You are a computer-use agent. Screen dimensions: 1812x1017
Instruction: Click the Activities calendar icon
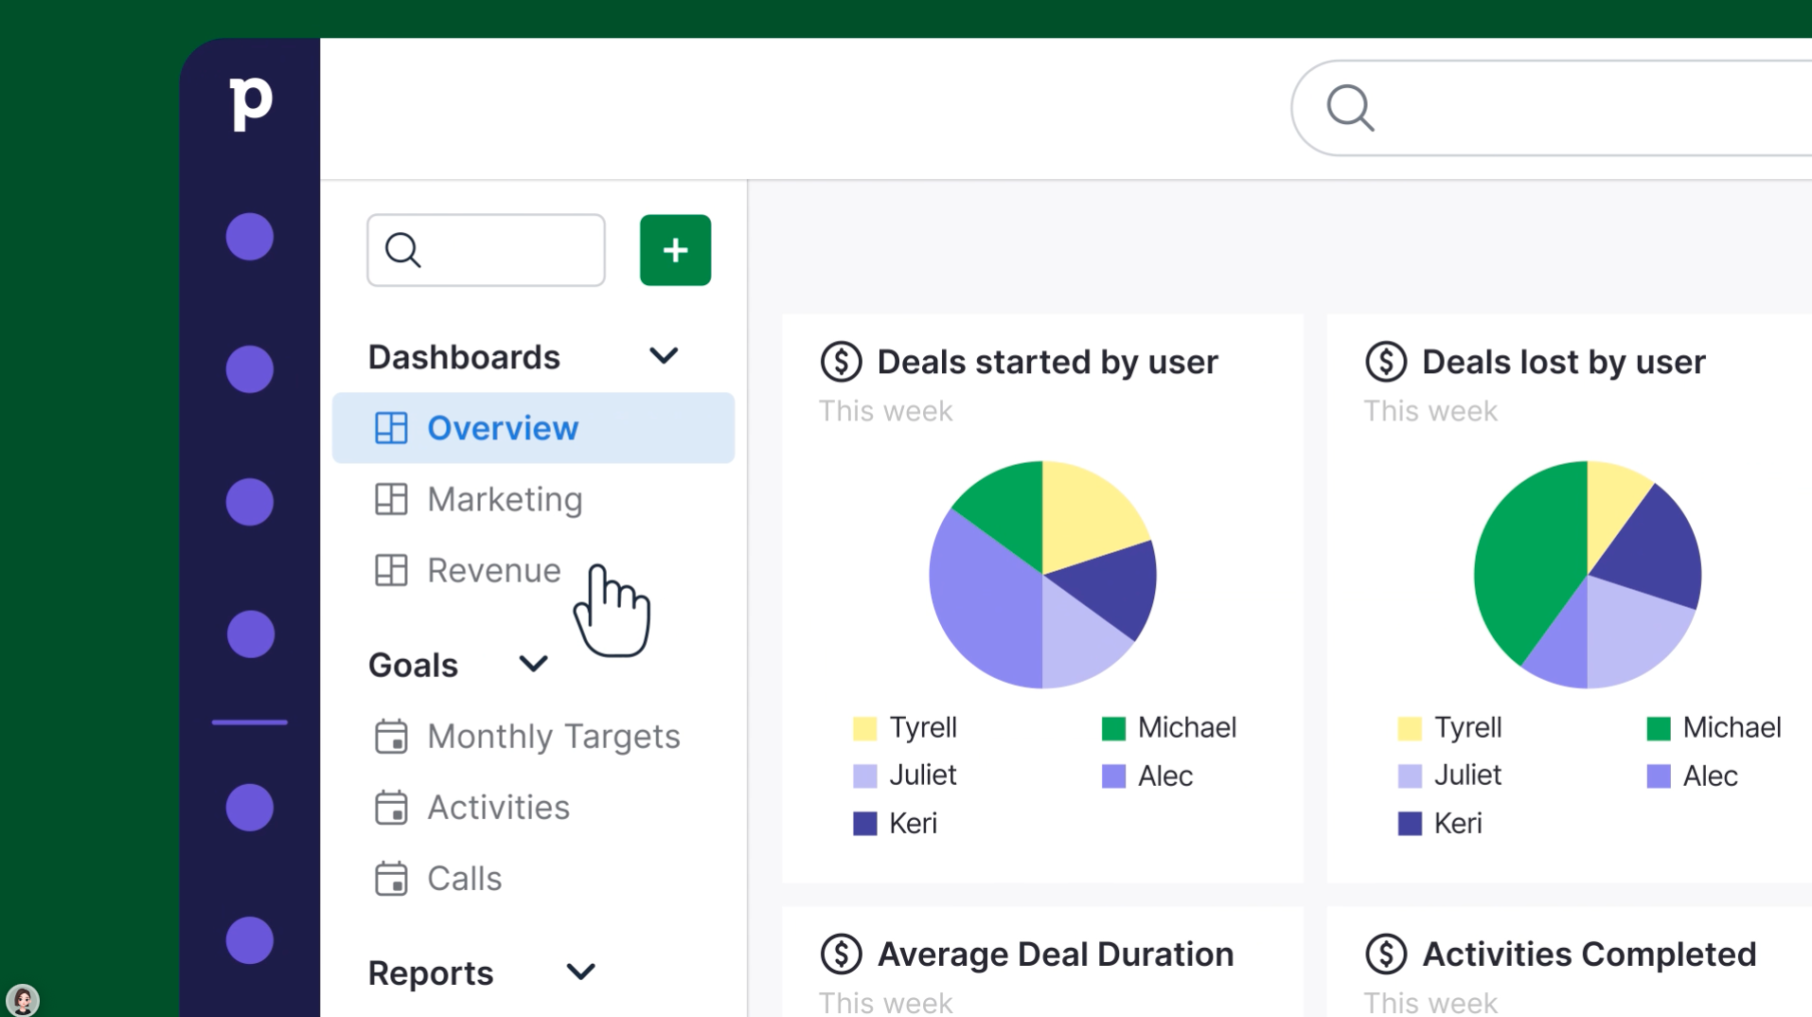pyautogui.click(x=391, y=807)
